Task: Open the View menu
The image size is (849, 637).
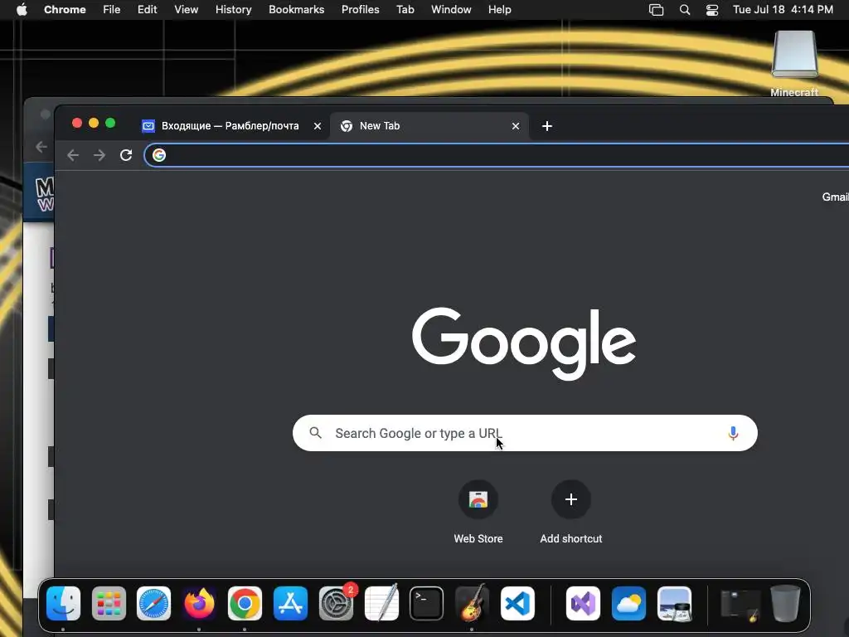Action: pyautogui.click(x=187, y=10)
